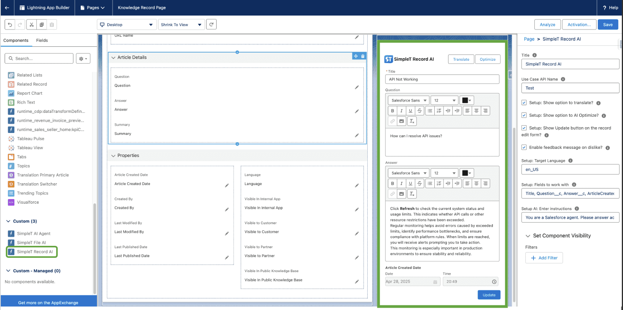Click the move handle on Article Details
Image resolution: width=623 pixels, height=310 pixels.
pos(356,56)
